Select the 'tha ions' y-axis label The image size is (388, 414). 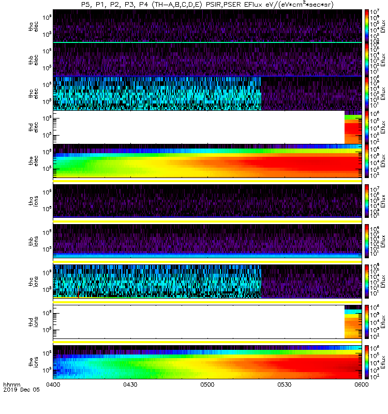click(x=33, y=201)
